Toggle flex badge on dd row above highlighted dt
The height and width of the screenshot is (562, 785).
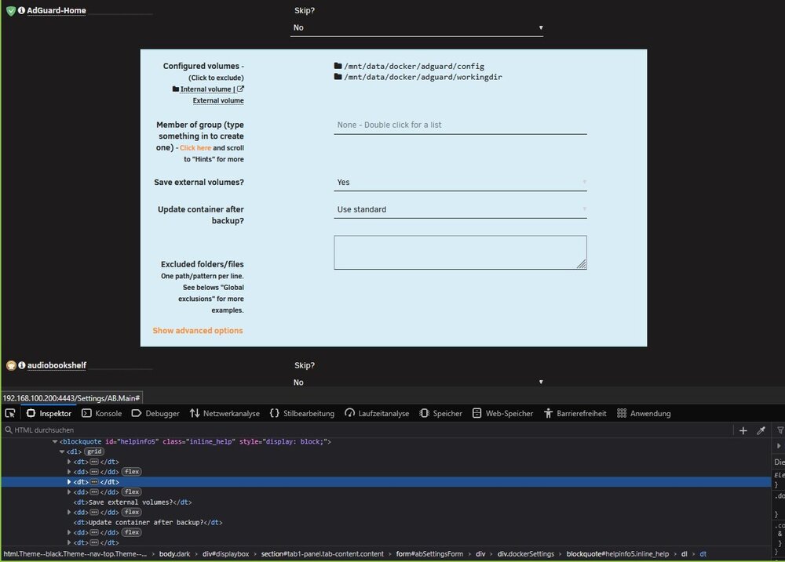click(132, 472)
